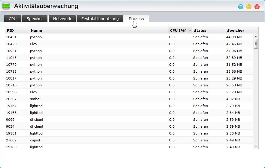Sort processes by Name column header
This screenshot has height=168, width=265.
pyautogui.click(x=98, y=30)
